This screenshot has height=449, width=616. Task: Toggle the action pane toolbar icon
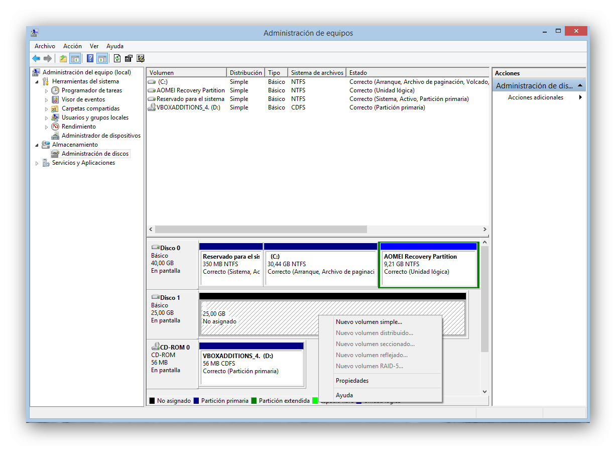(102, 58)
